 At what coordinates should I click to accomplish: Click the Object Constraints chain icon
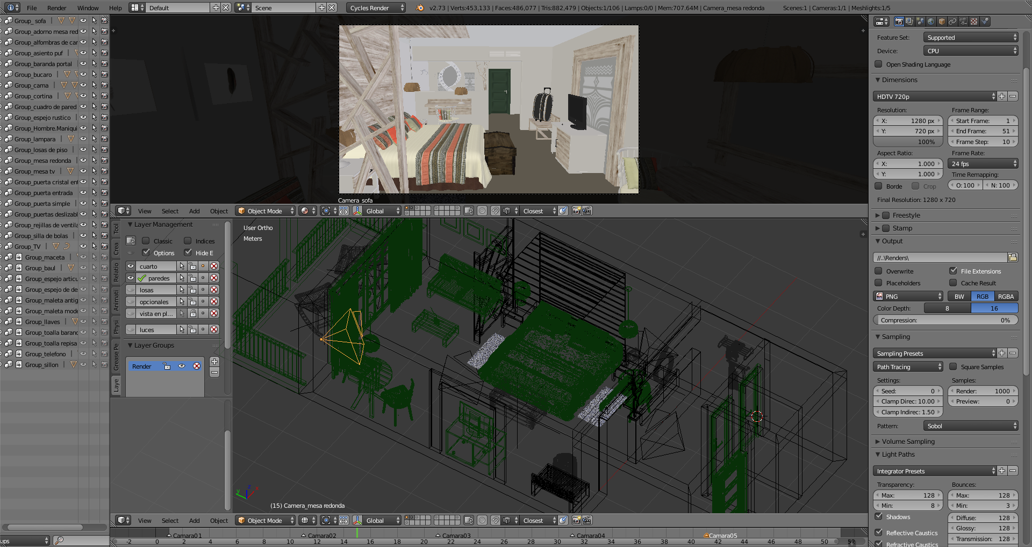click(952, 21)
